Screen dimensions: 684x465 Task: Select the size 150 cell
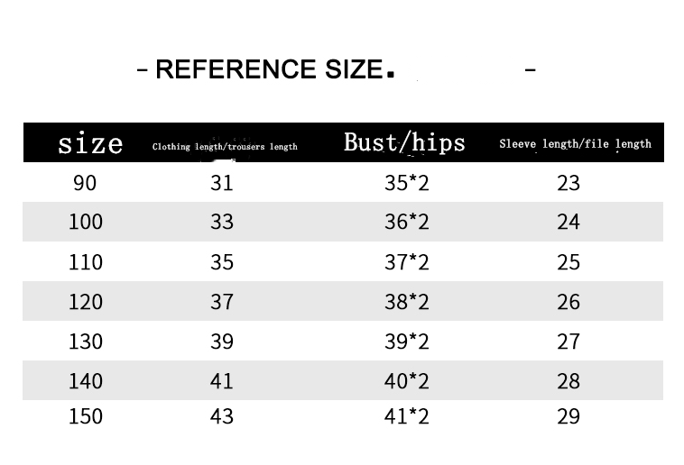tap(86, 416)
